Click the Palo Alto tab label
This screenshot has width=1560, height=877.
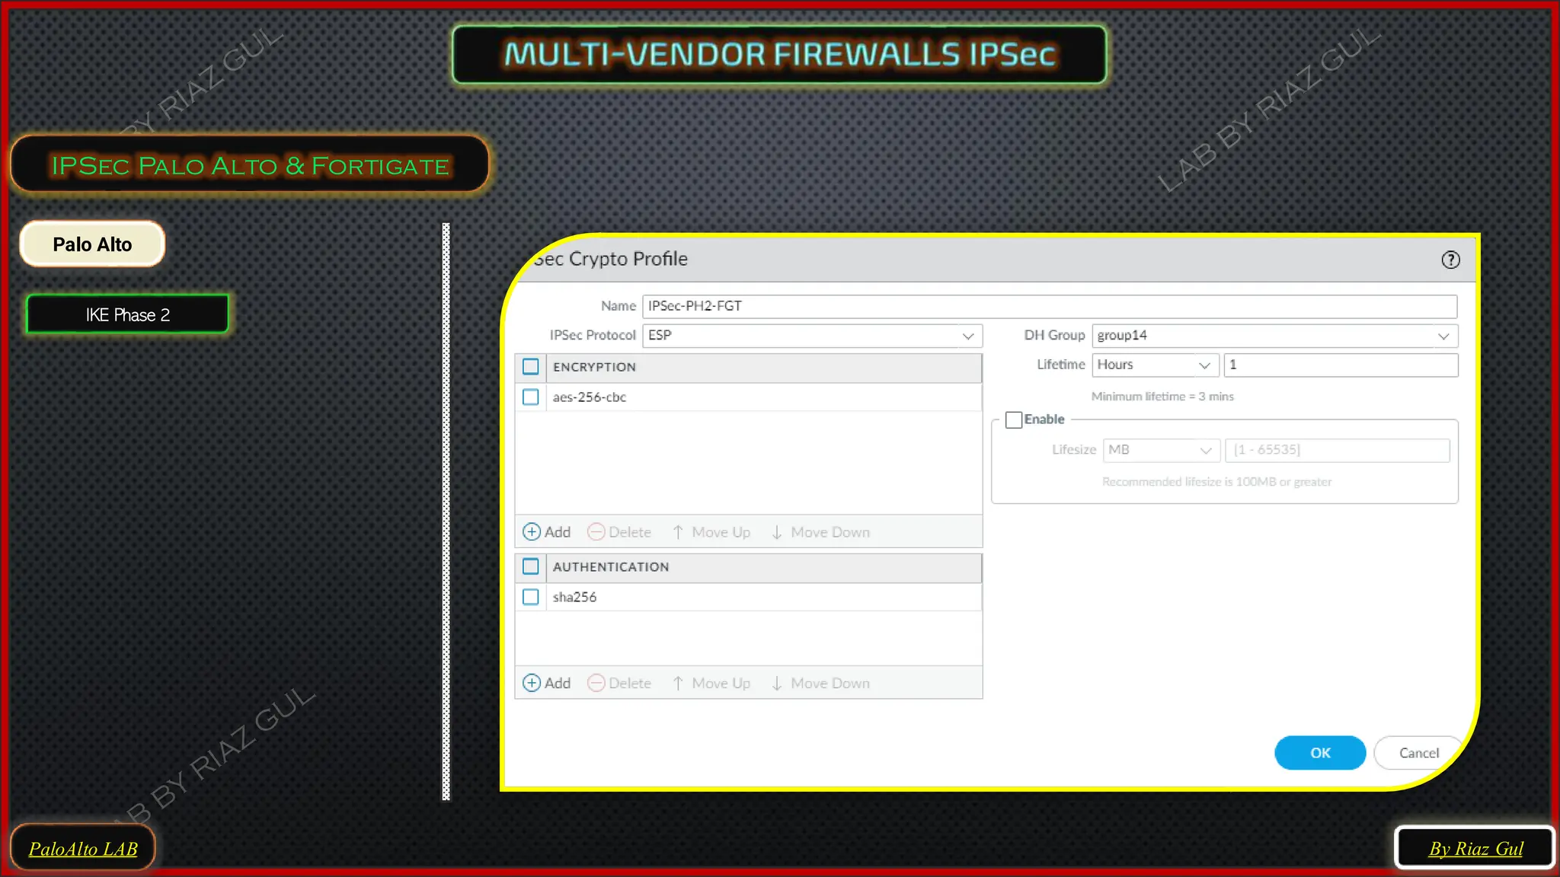(x=92, y=244)
